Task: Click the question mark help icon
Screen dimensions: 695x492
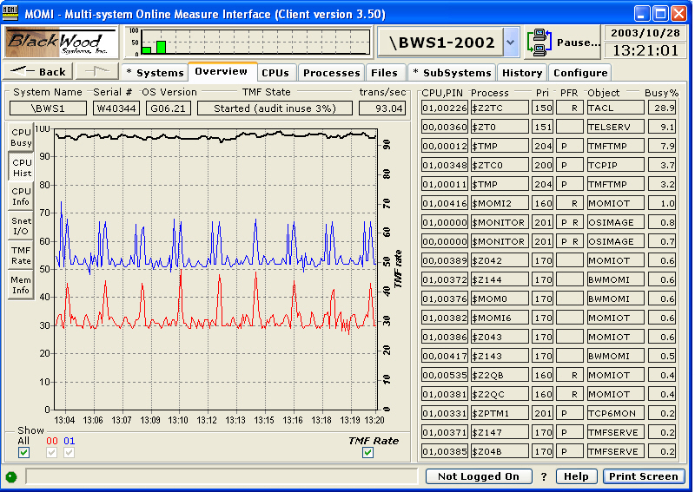Action: coord(544,476)
